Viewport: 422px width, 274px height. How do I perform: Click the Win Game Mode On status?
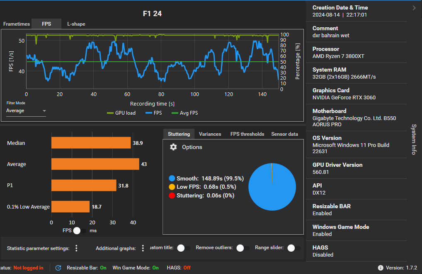[136, 268]
